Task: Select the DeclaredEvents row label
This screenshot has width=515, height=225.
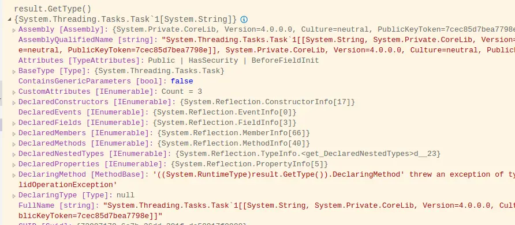Action: click(83, 112)
